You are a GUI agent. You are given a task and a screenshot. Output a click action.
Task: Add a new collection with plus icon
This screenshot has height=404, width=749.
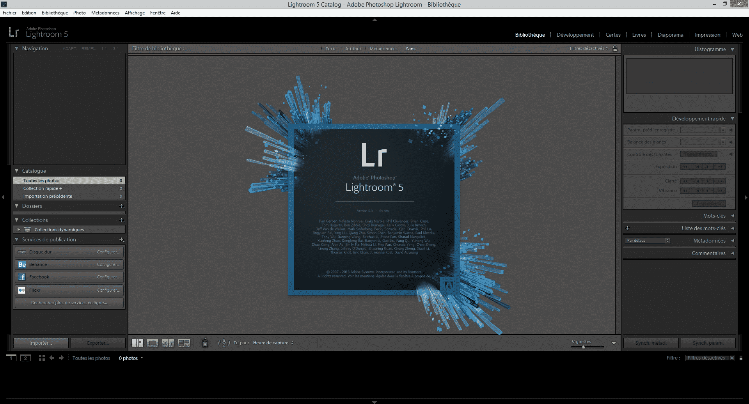(x=121, y=220)
